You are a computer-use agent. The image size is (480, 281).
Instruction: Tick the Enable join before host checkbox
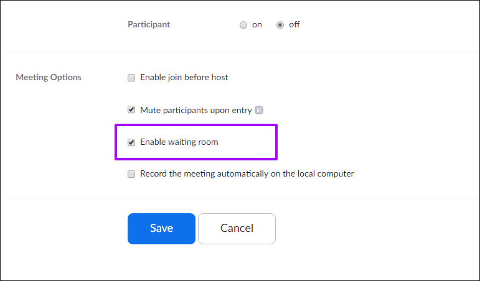pyautogui.click(x=131, y=78)
